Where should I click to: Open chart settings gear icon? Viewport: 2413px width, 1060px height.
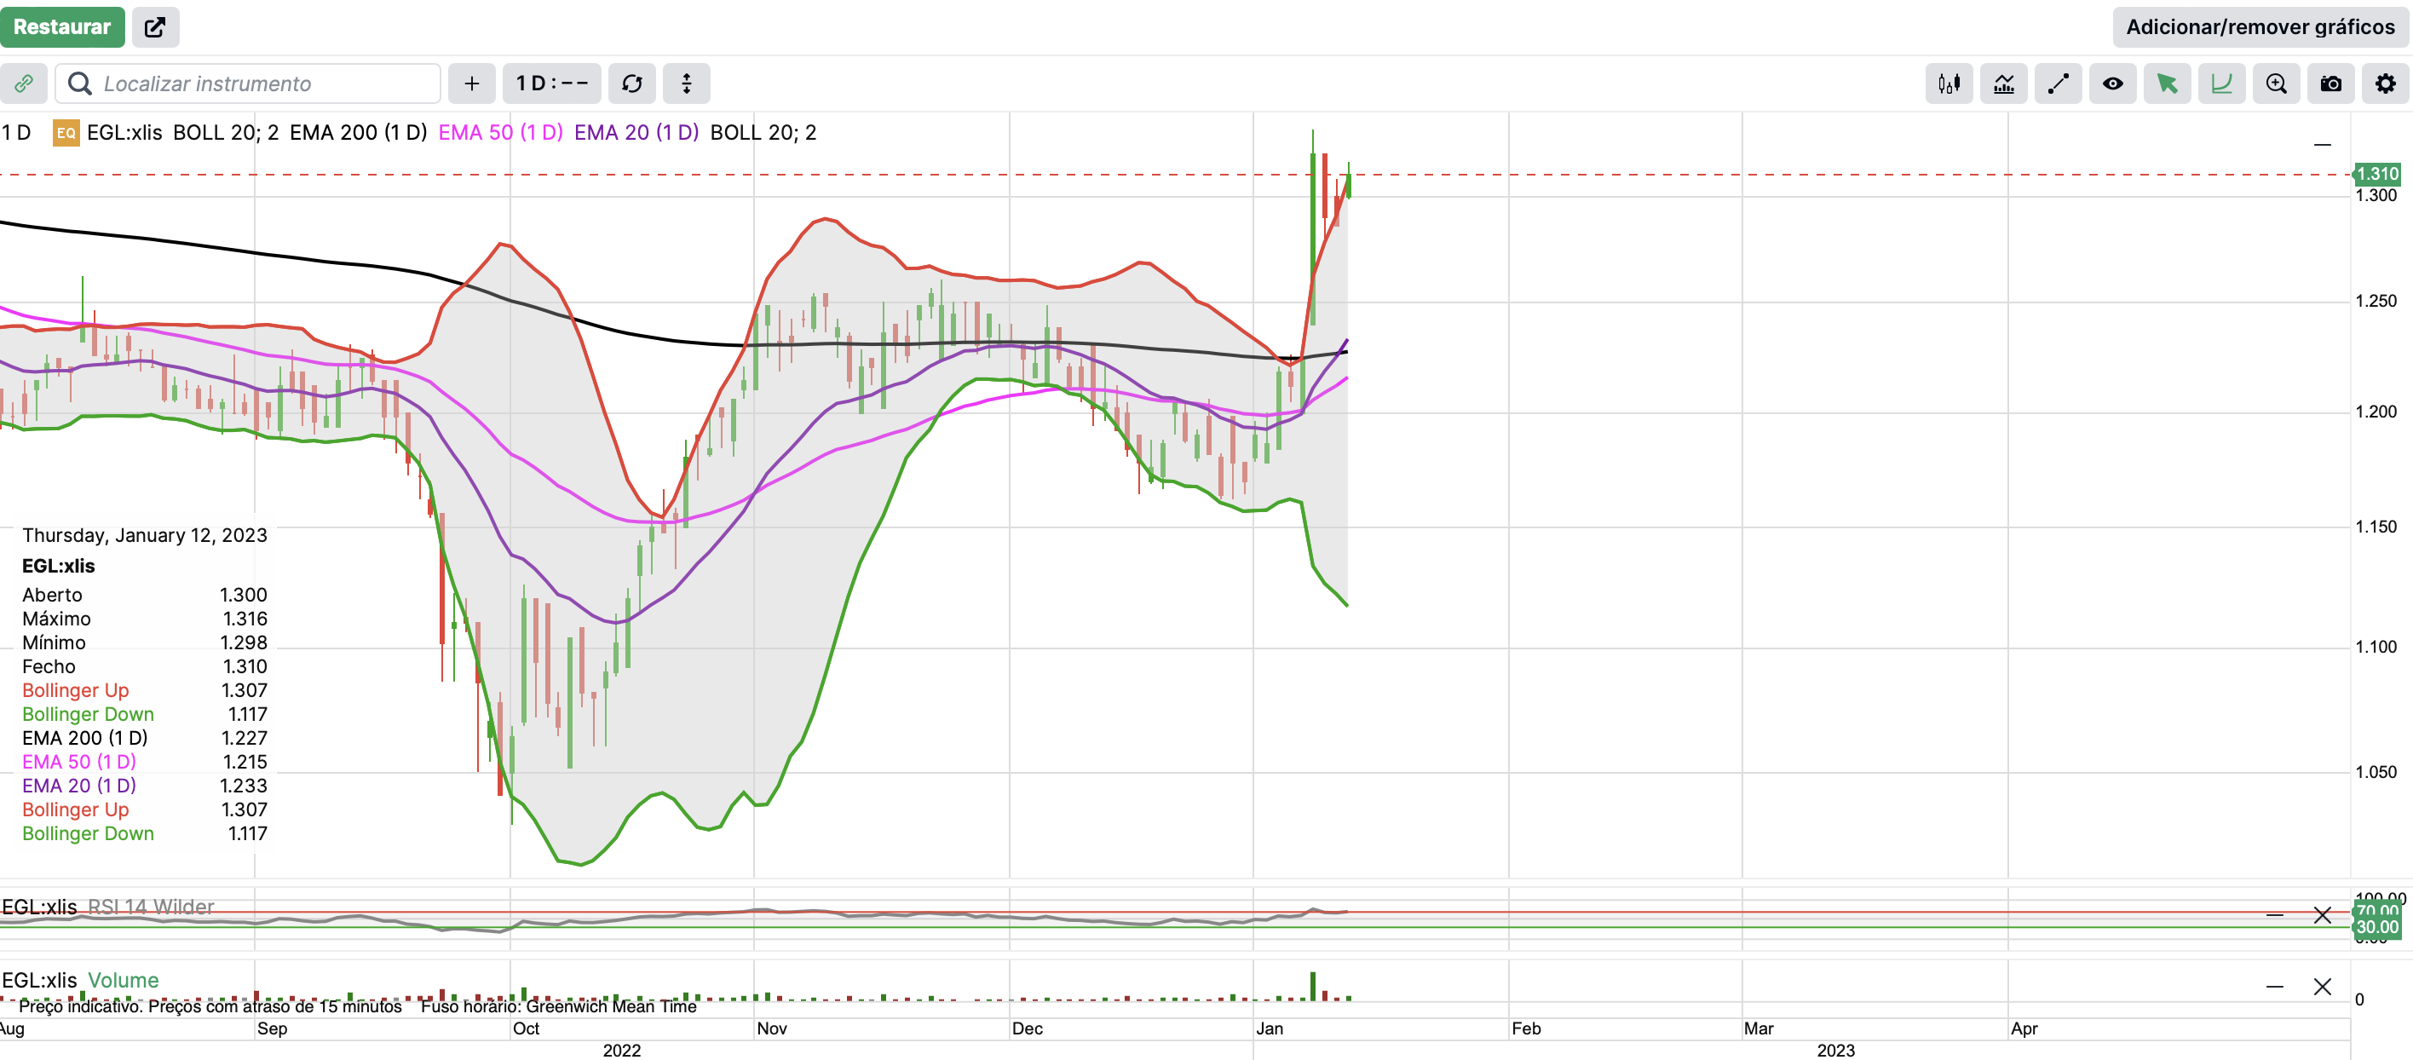[2385, 84]
